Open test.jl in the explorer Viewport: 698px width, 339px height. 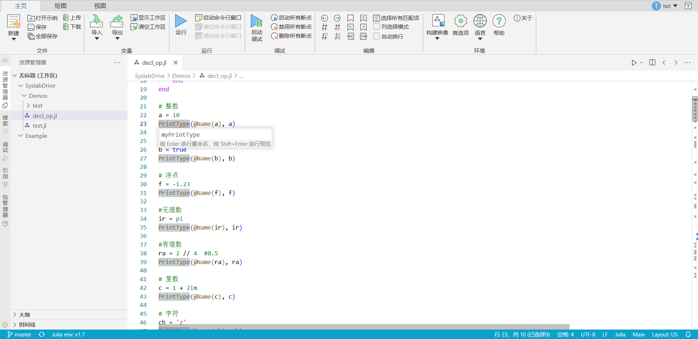(39, 125)
